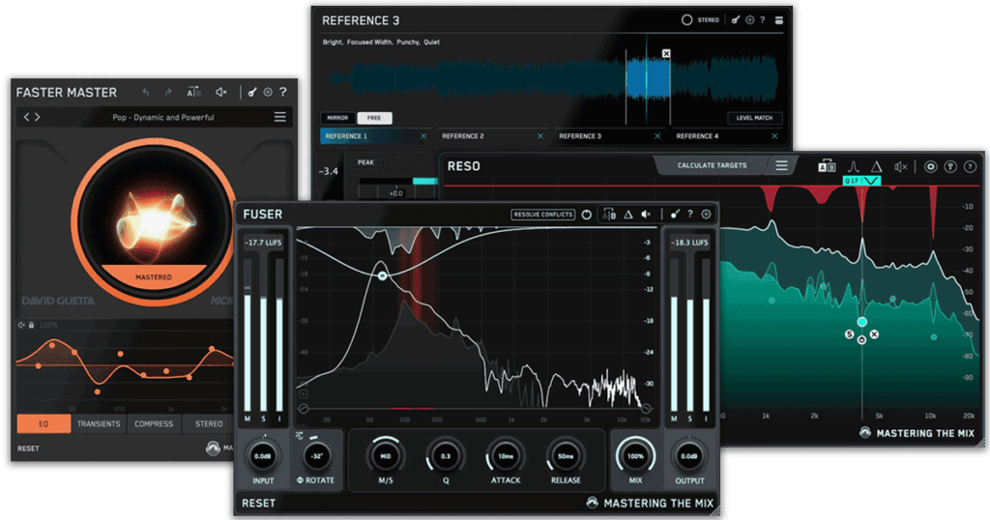Click CALCULATE TARGETS in Reso

tap(712, 165)
